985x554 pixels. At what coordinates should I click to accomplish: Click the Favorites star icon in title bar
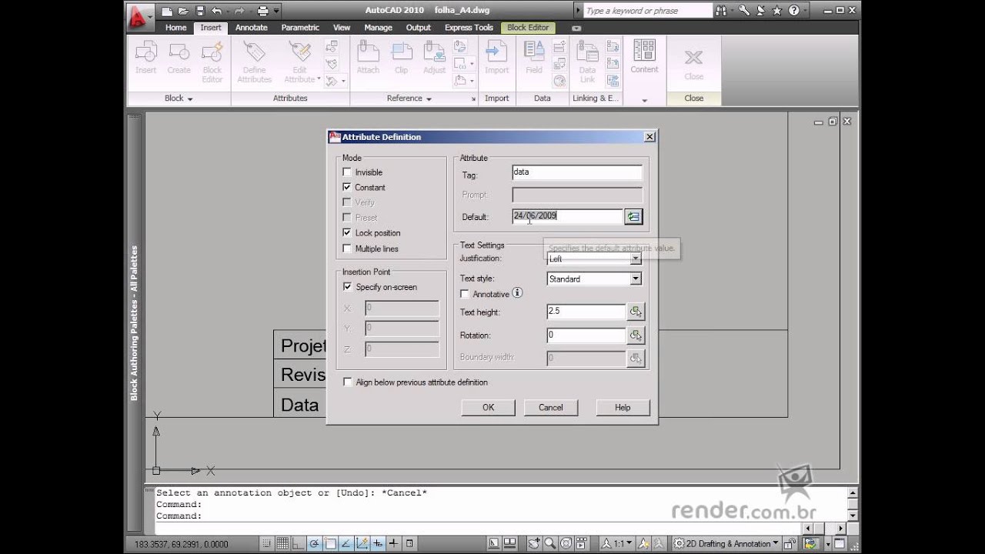(777, 11)
